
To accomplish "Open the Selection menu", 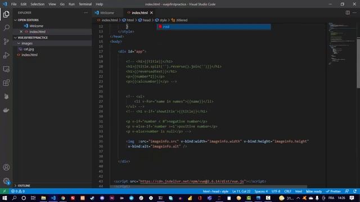I will [38, 4].
